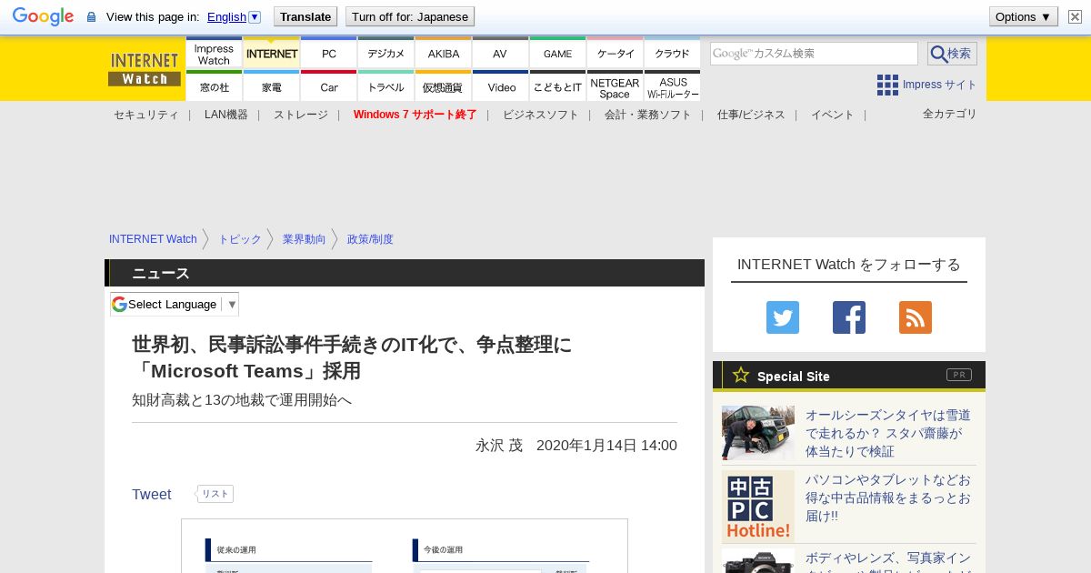1091x573 pixels.
Task: Open the 家電 tab
Action: point(272,86)
